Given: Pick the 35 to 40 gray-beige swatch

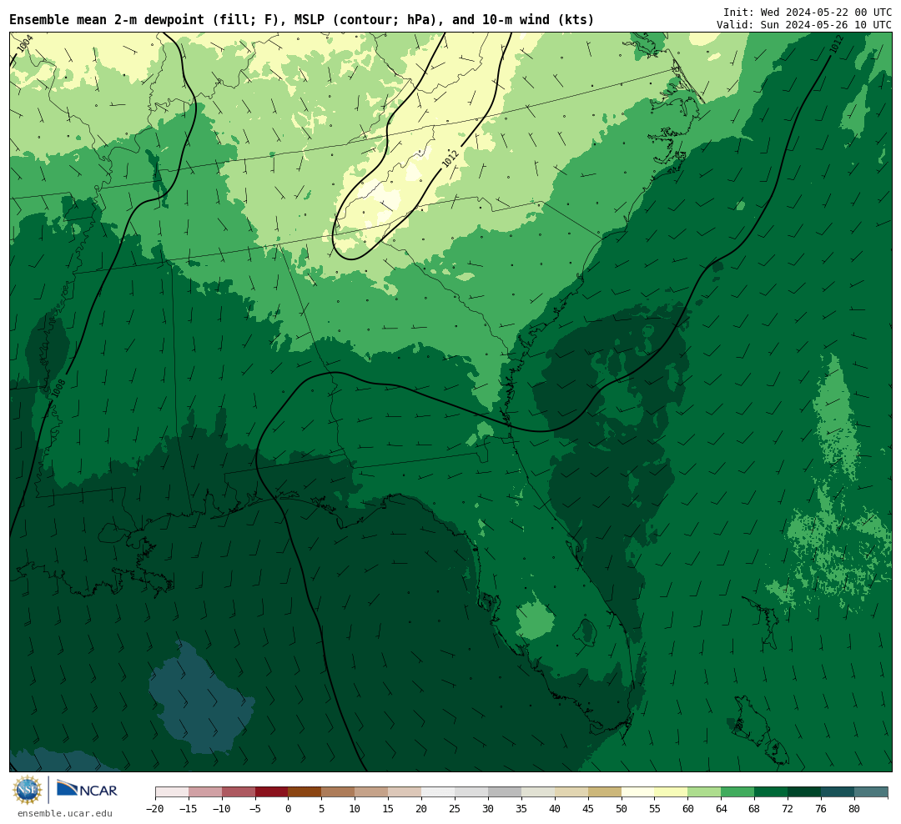Looking at the screenshot, I should (538, 792).
